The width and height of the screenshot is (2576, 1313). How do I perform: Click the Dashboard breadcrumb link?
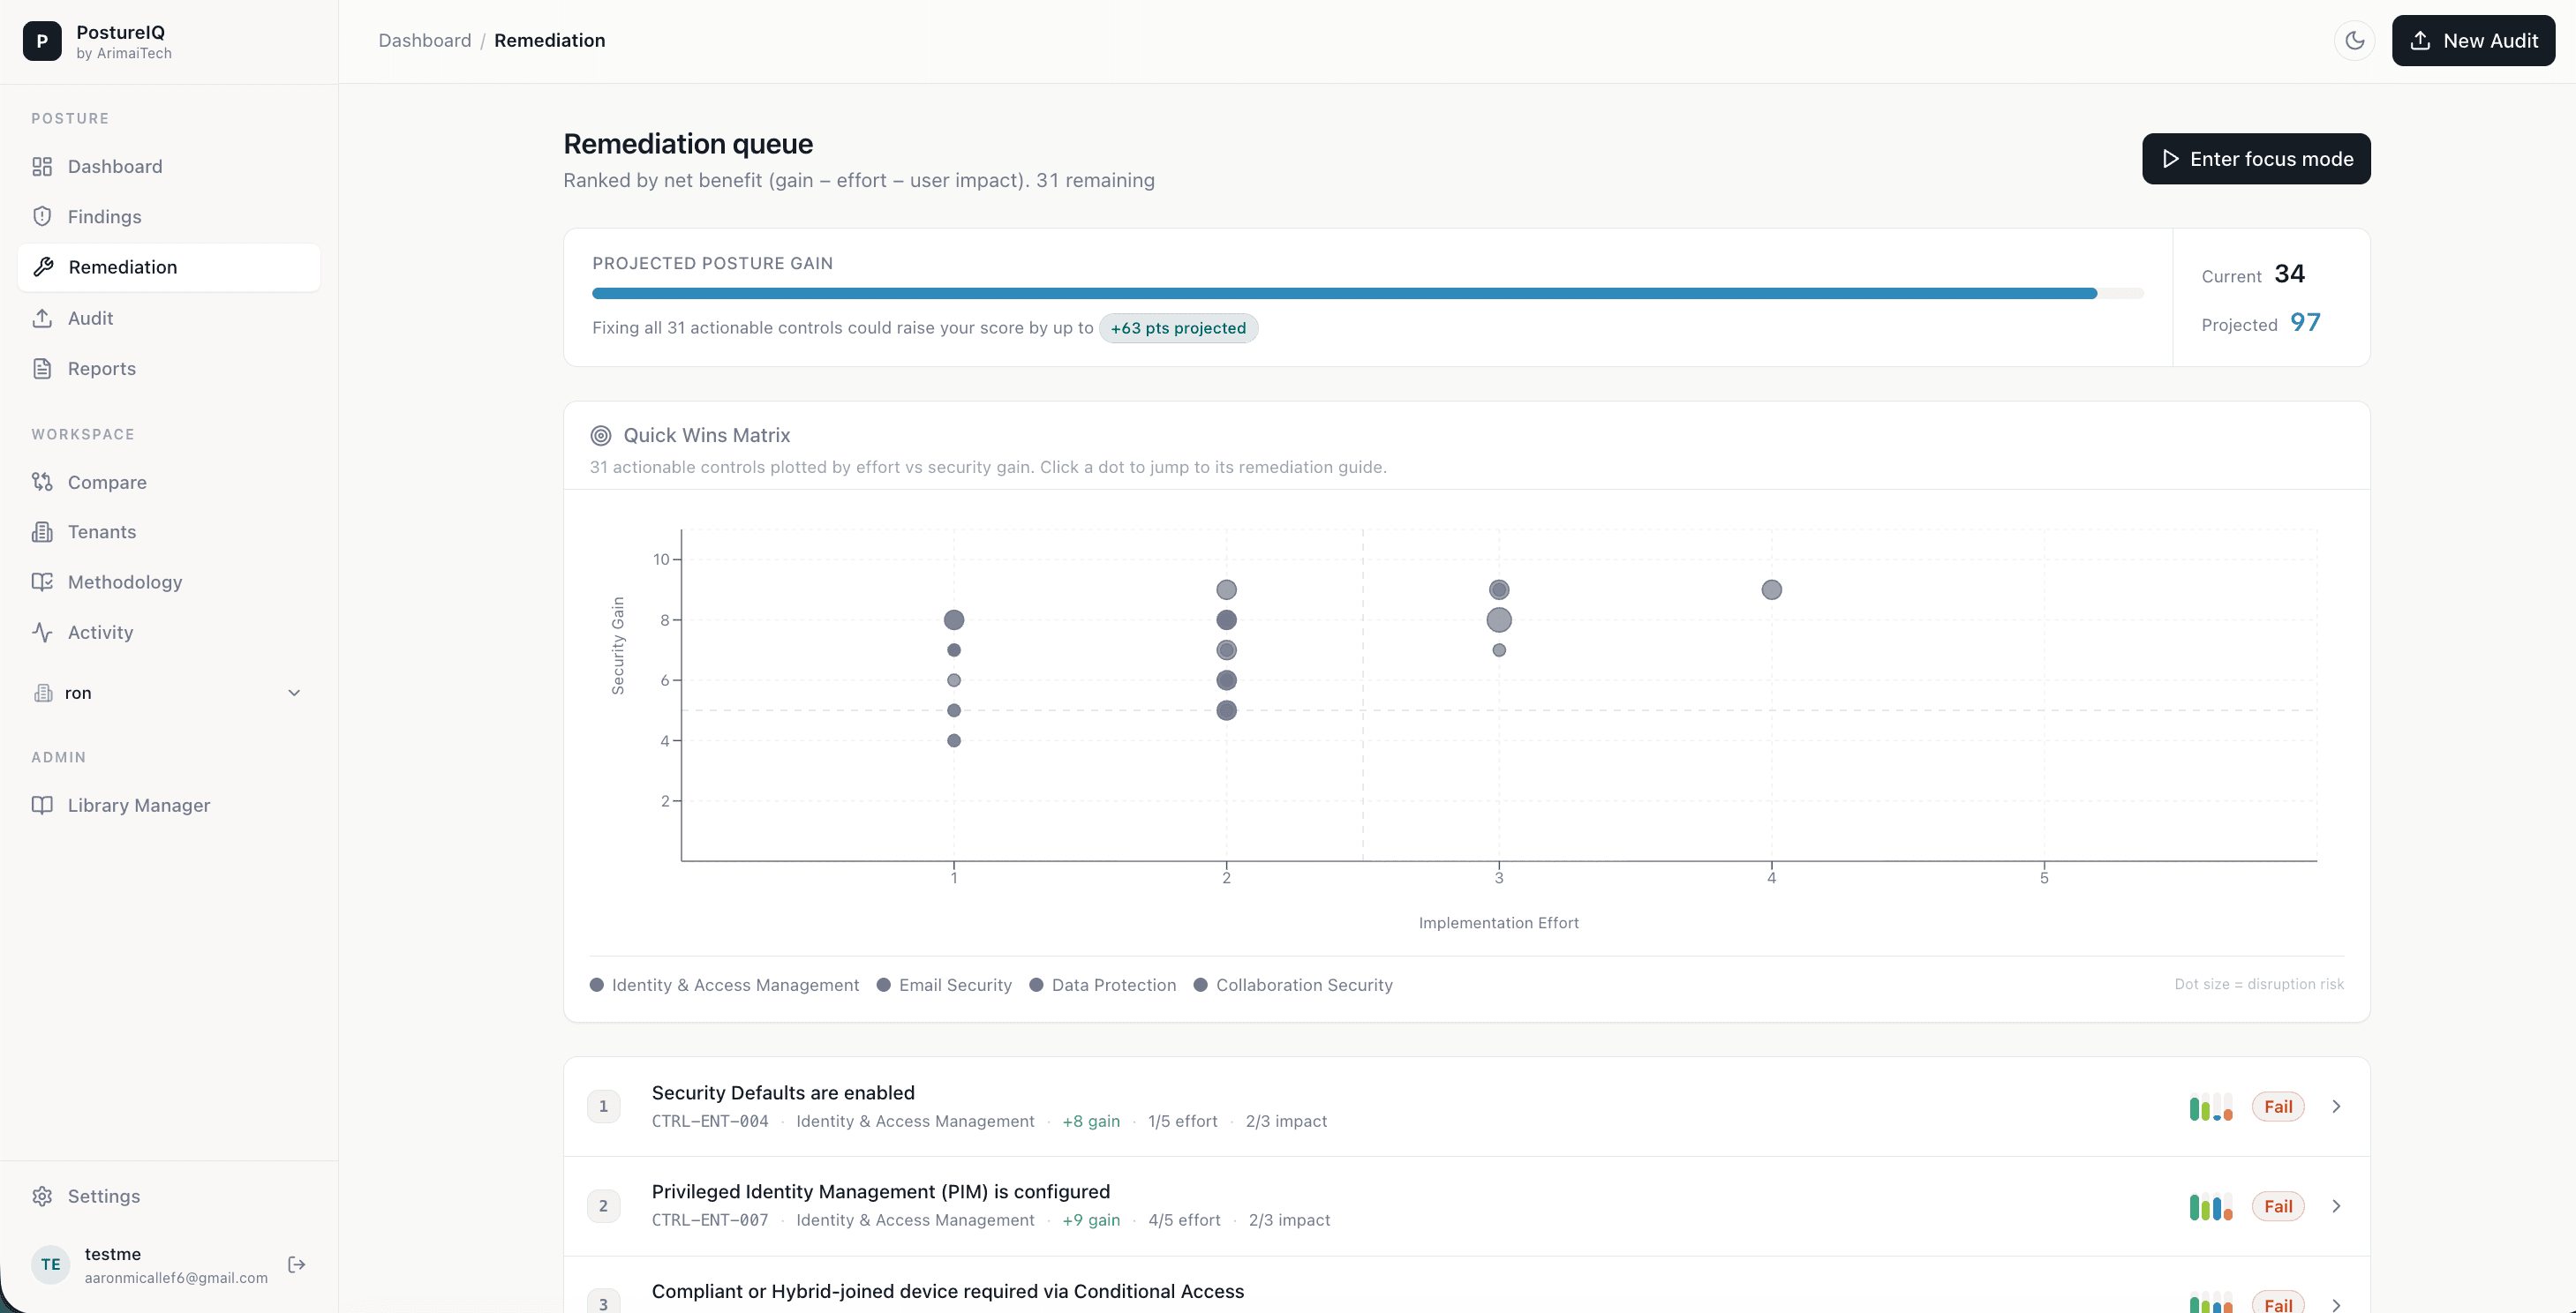pyautogui.click(x=425, y=41)
